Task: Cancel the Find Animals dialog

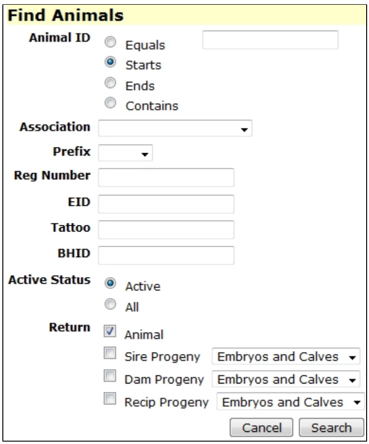Action: [261, 427]
